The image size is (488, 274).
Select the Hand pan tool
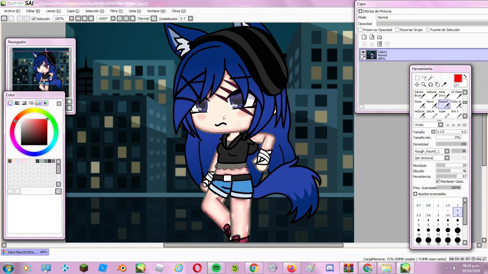tap(437, 84)
